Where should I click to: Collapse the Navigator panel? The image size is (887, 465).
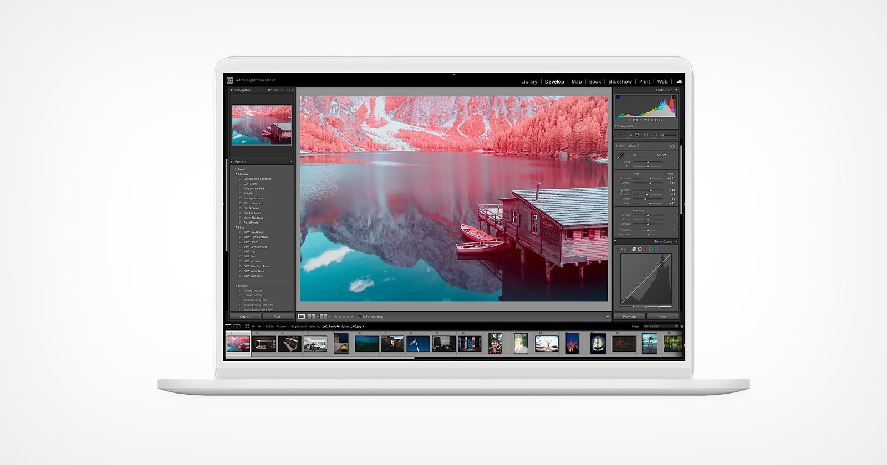pyautogui.click(x=232, y=90)
